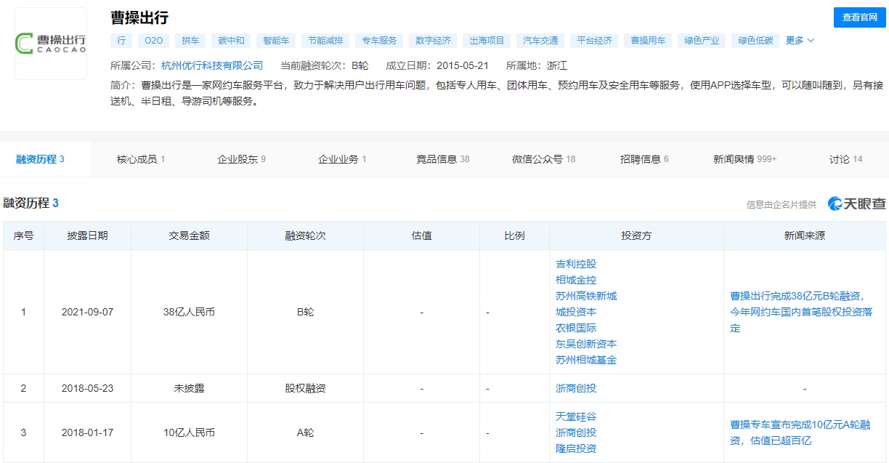Click the 估值 column header
889x463 pixels.
(421, 235)
